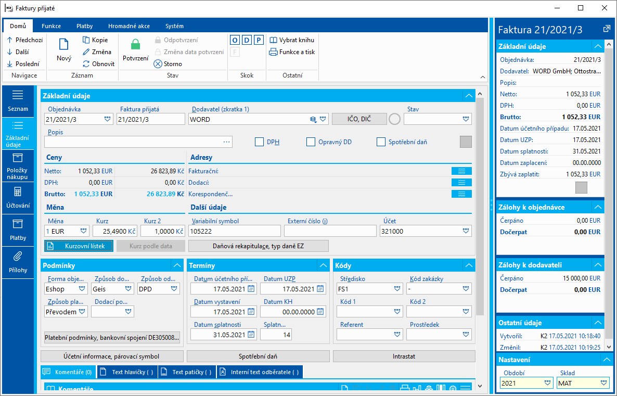Click the Intrastat button
The image size is (617, 396).
click(404, 356)
